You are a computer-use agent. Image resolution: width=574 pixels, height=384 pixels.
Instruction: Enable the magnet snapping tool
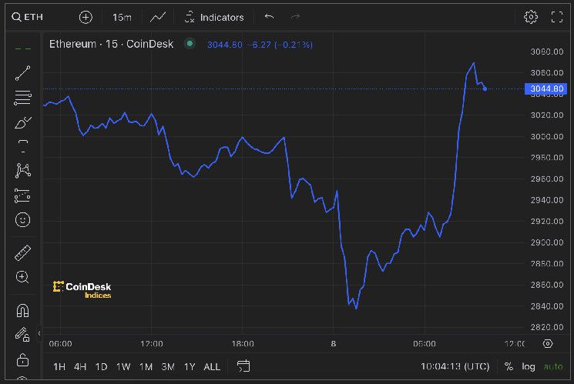[22, 311]
